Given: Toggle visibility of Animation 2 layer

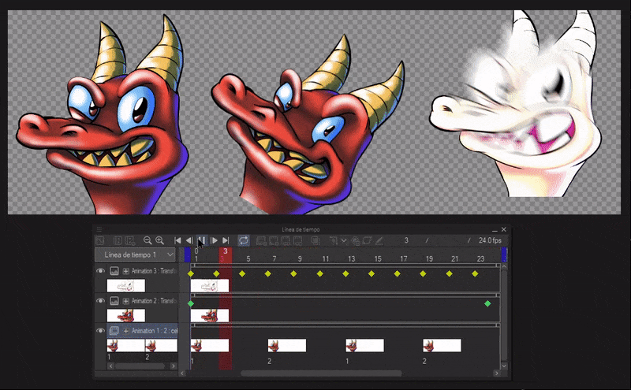Looking at the screenshot, I should [100, 301].
